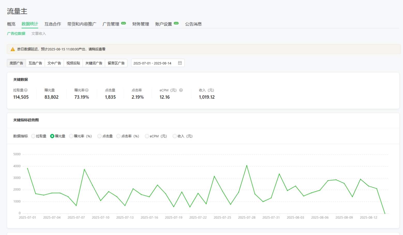The width and height of the screenshot is (403, 235).
Task: Click the chart peak at 2025-07-28
Action: click(x=247, y=165)
